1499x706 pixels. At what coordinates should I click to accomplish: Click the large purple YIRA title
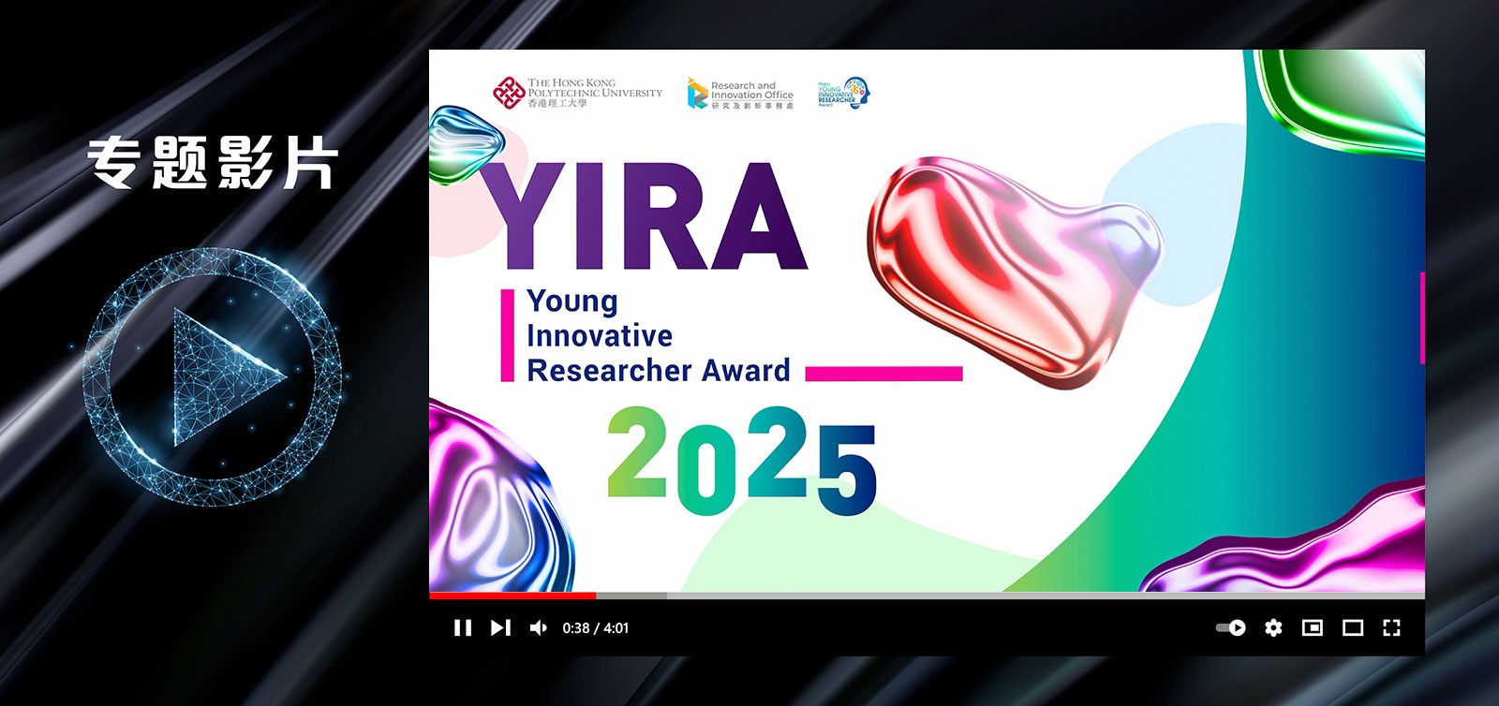pos(645,218)
